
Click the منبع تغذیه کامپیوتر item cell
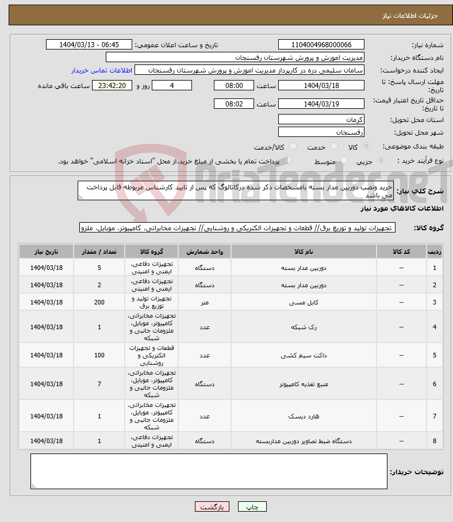[304, 384]
